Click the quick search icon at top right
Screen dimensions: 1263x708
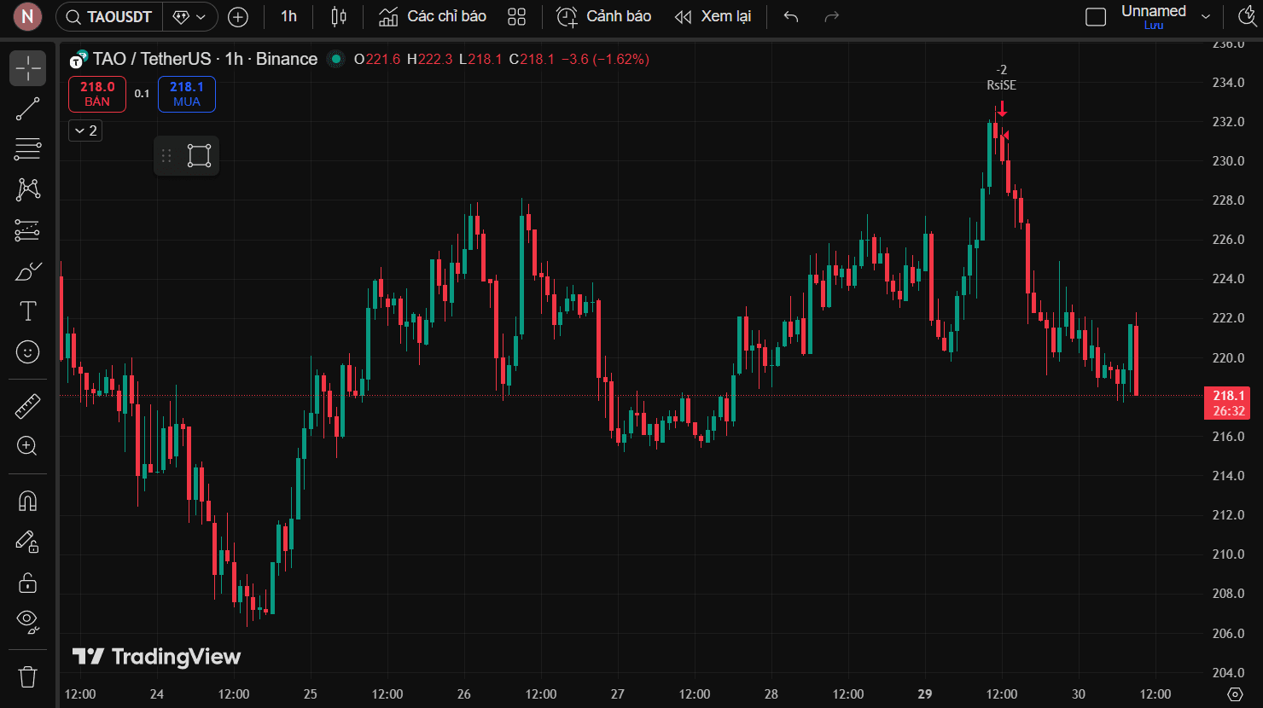point(1248,16)
